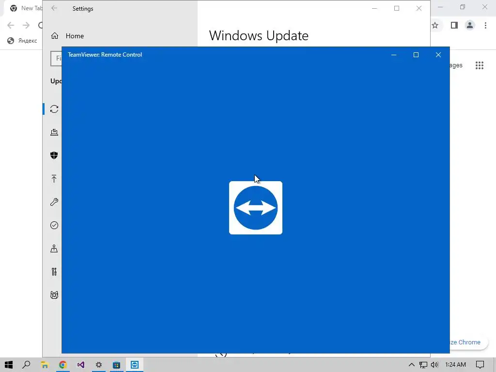Open the Find my device icon in Settings
This screenshot has width=496, height=372.
[54, 248]
